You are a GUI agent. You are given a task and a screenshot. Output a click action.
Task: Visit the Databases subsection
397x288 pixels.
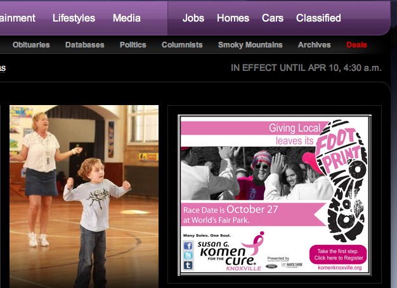coord(84,45)
